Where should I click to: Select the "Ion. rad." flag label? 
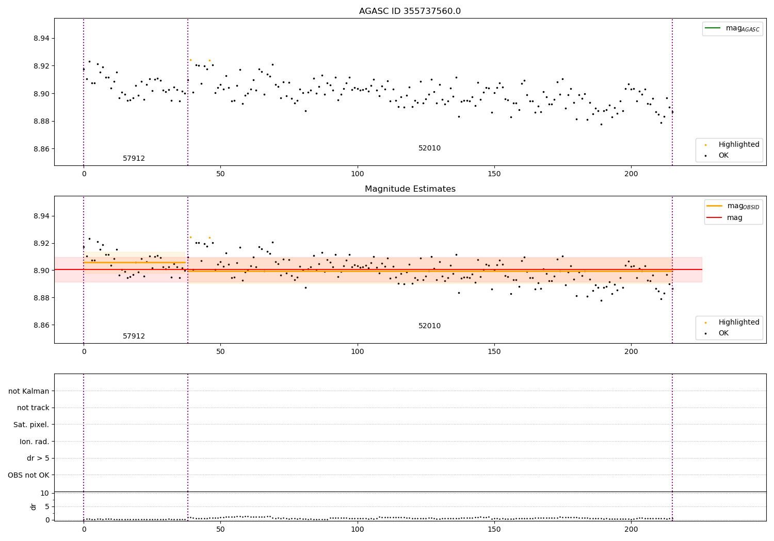(35, 442)
